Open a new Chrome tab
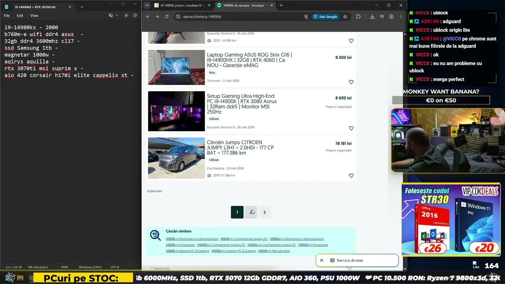The height and width of the screenshot is (284, 505). (x=281, y=6)
